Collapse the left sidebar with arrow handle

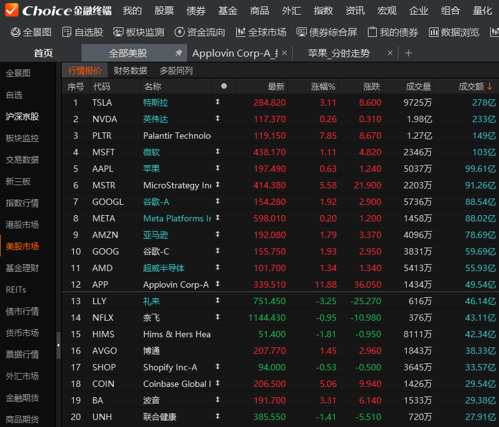point(59,345)
